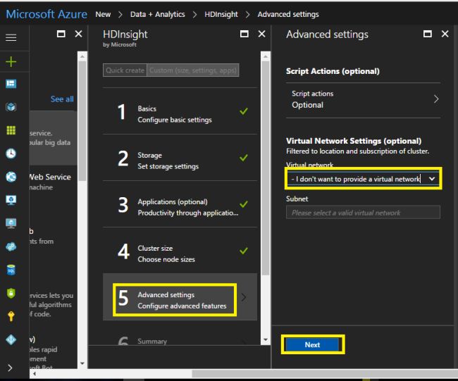Open the Cloud services icon in the sidebar
Screen dimensions: 458x381
coord(11,246)
